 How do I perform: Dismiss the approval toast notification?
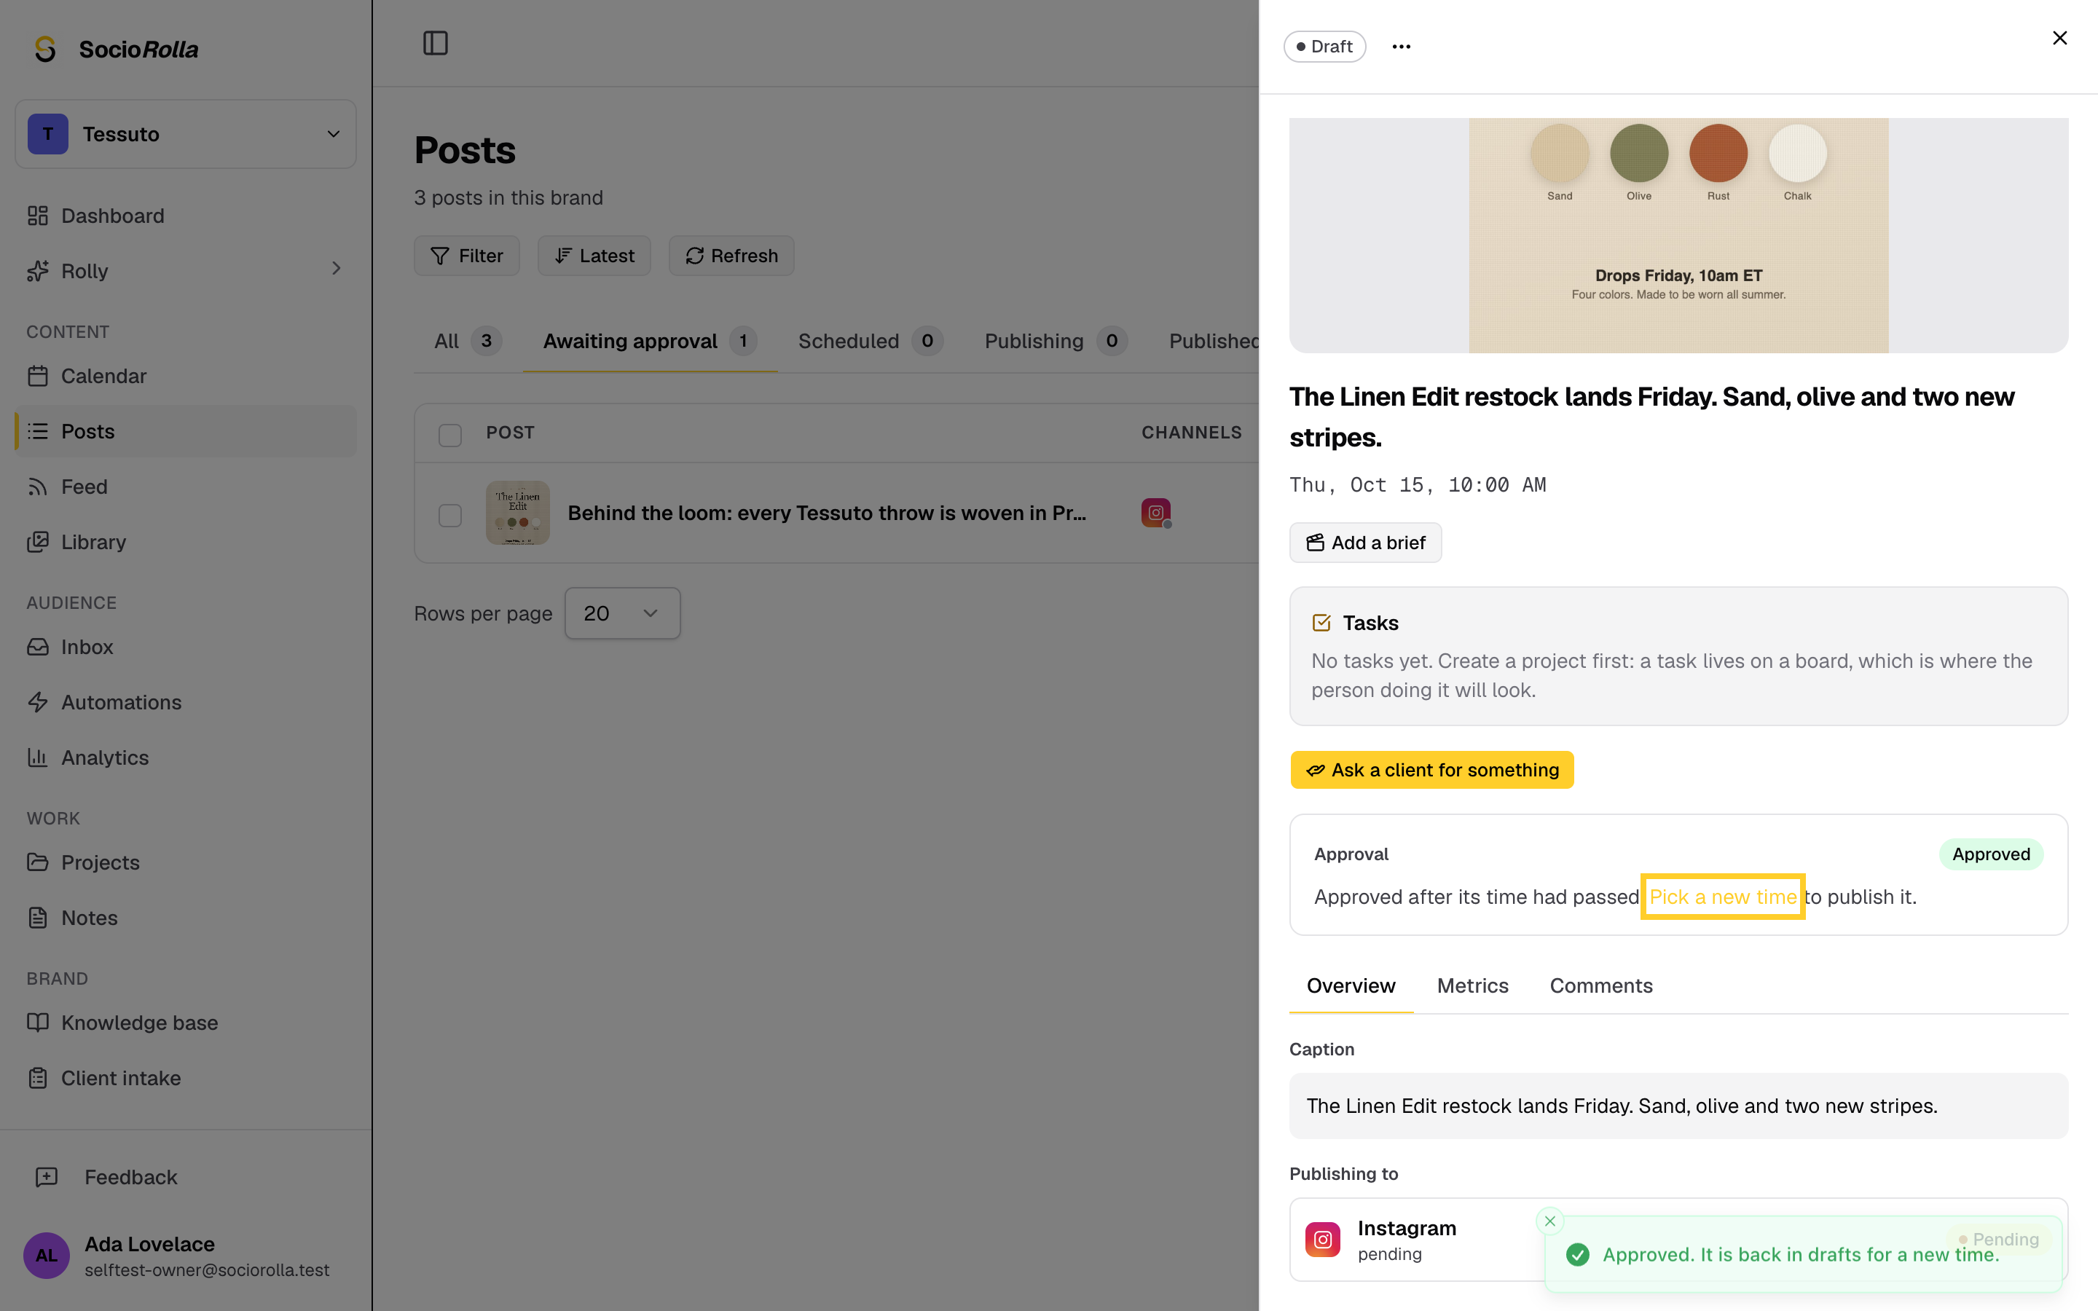click(x=1550, y=1221)
